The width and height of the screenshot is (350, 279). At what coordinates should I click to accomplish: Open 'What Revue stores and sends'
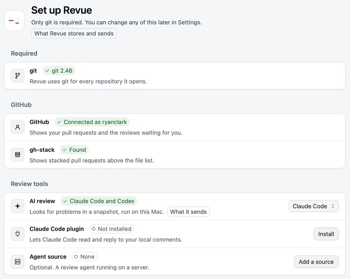pos(74,33)
